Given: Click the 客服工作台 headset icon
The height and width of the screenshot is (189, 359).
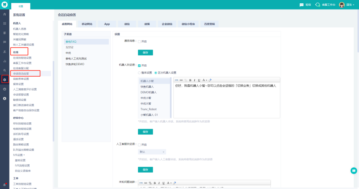Looking at the screenshot, I should tap(318, 5).
